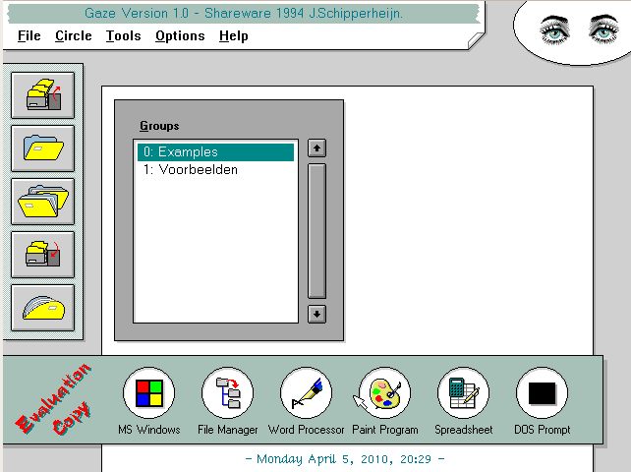Click the right eye in the Gaze logo
The image size is (631, 472).
pos(603,29)
